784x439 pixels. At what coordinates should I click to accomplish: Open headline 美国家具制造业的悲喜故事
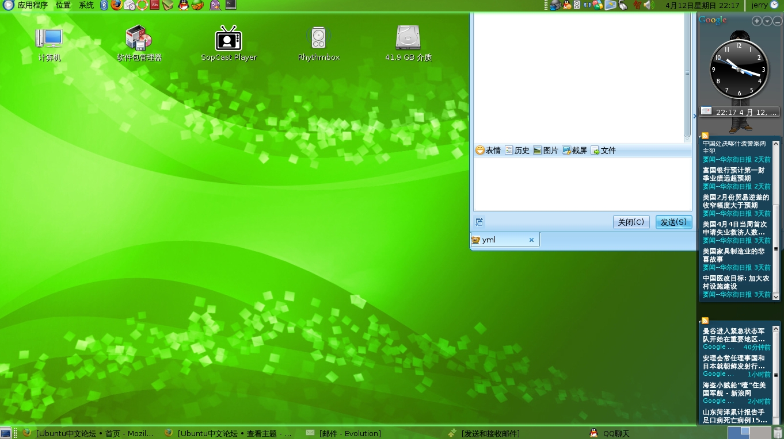(x=733, y=255)
